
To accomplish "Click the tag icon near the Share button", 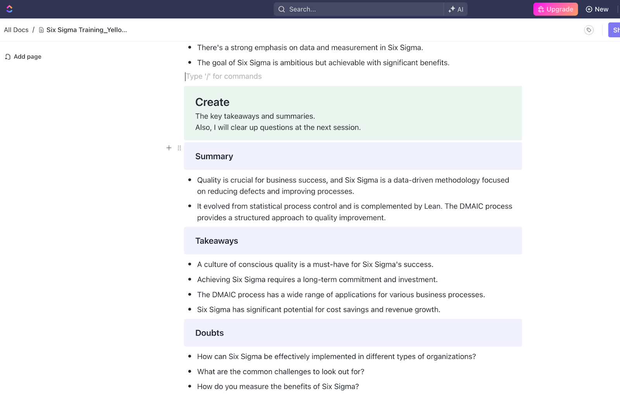I will (589, 30).
